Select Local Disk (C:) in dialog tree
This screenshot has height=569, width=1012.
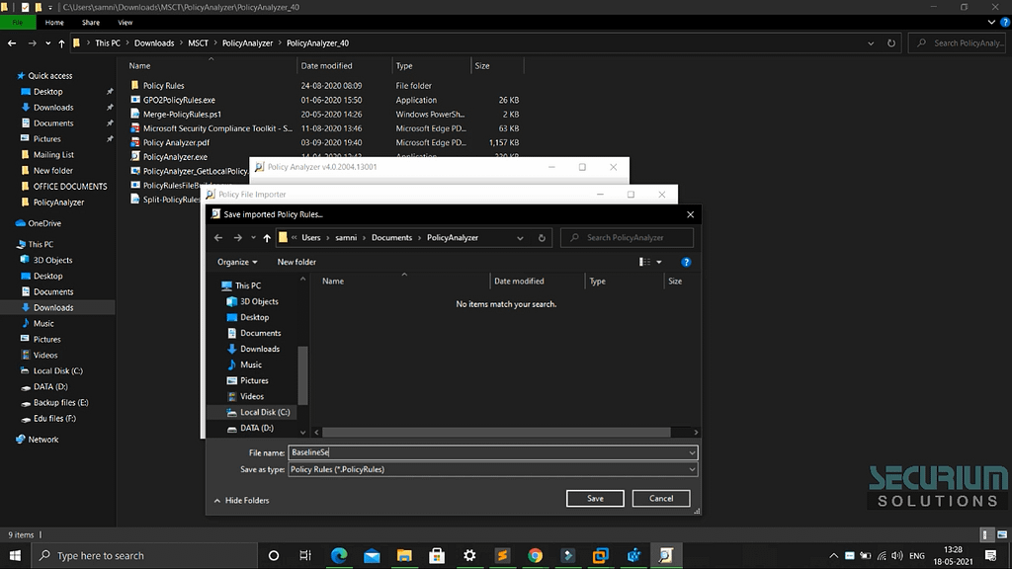pos(258,412)
